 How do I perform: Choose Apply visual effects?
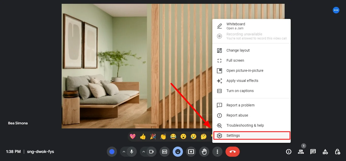tap(242, 81)
